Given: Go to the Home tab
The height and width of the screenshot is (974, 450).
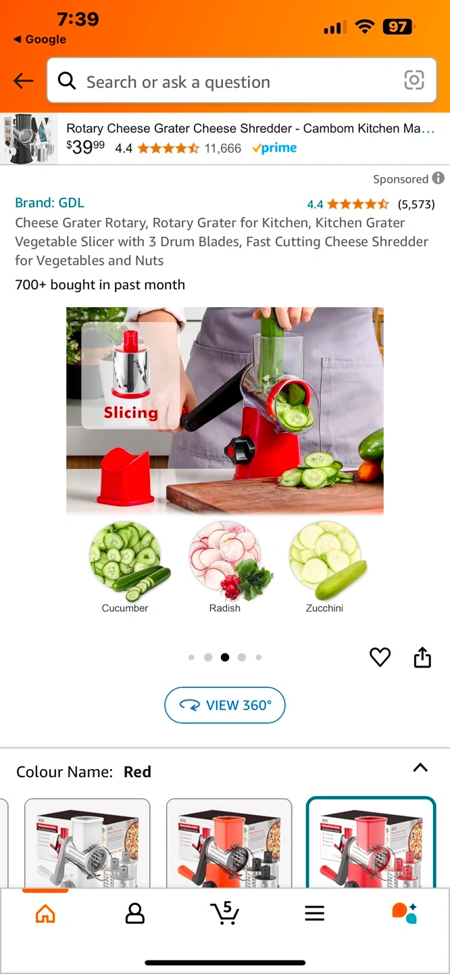Looking at the screenshot, I should (x=45, y=914).
